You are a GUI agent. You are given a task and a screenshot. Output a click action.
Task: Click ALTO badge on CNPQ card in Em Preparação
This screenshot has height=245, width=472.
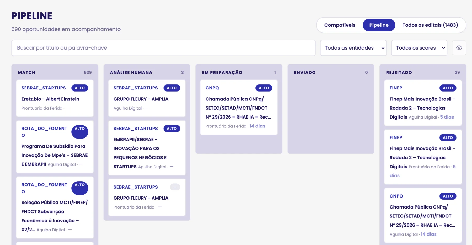coord(264,88)
